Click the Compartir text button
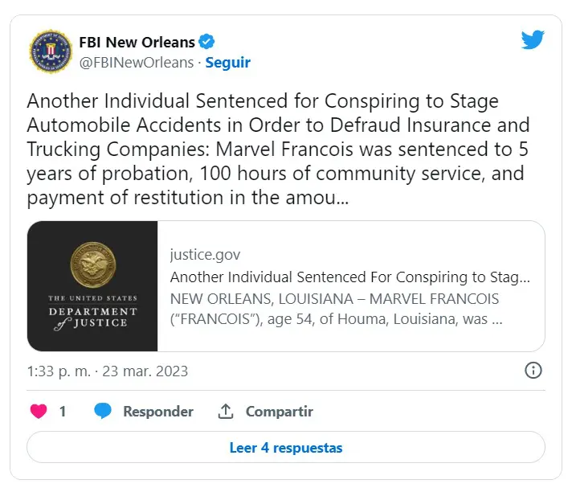The width and height of the screenshot is (572, 488). 279,412
